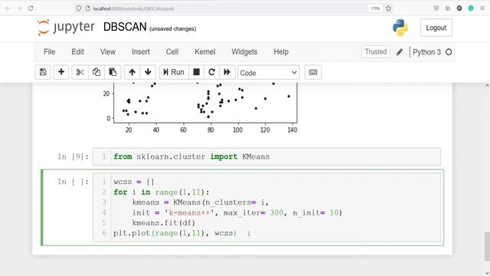This screenshot has width=490, height=276.
Task: Open the Kernel menu
Action: coord(204,52)
